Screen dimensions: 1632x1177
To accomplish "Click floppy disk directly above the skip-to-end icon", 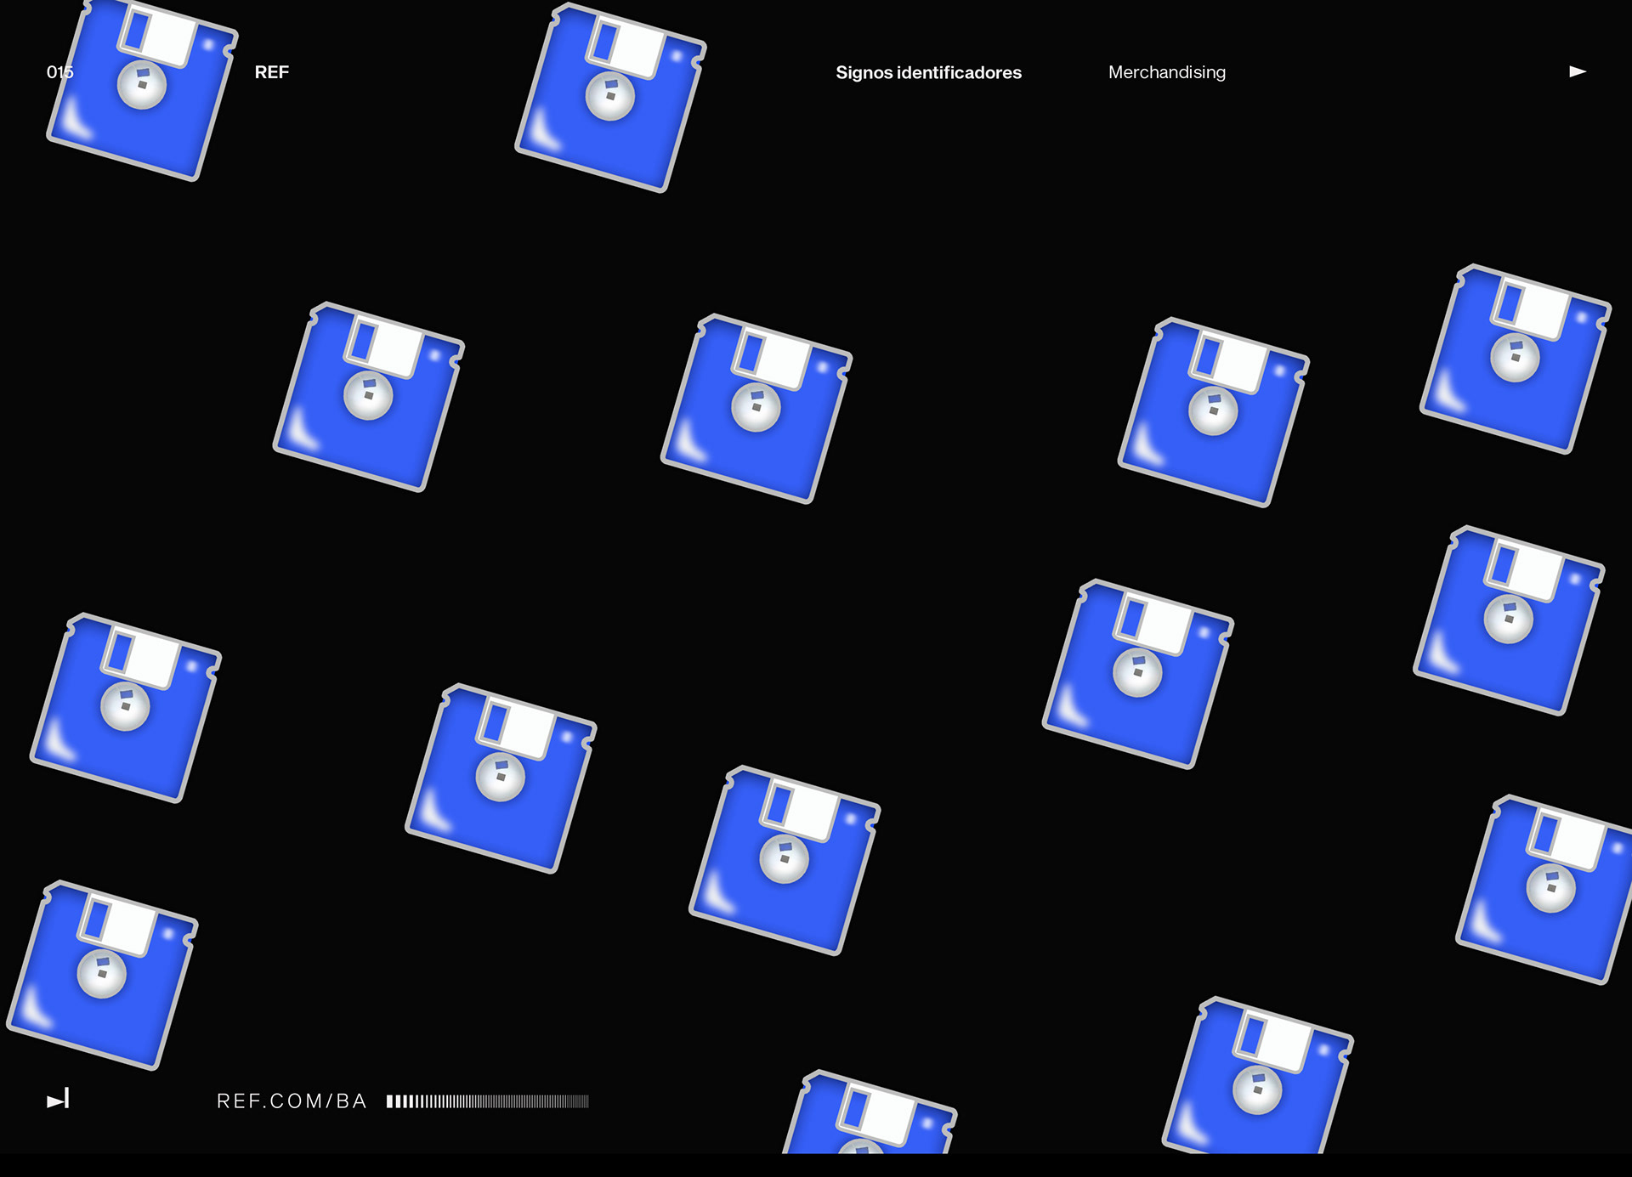I will pyautogui.click(x=102, y=976).
